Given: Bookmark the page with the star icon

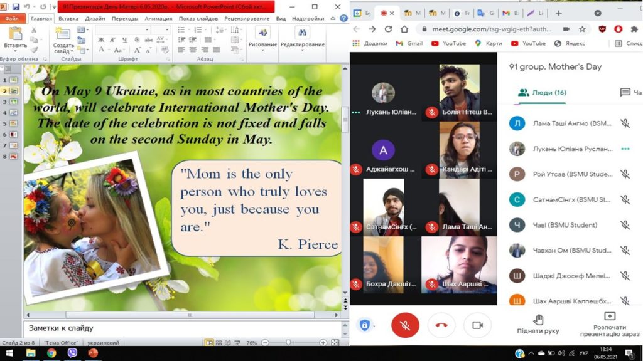Looking at the screenshot, I should pyautogui.click(x=582, y=29).
